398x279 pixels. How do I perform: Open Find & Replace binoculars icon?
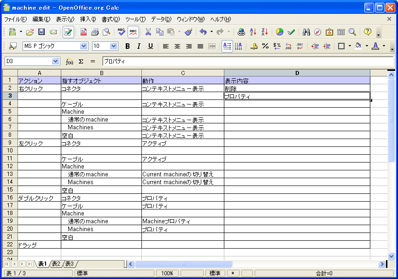(x=306, y=32)
